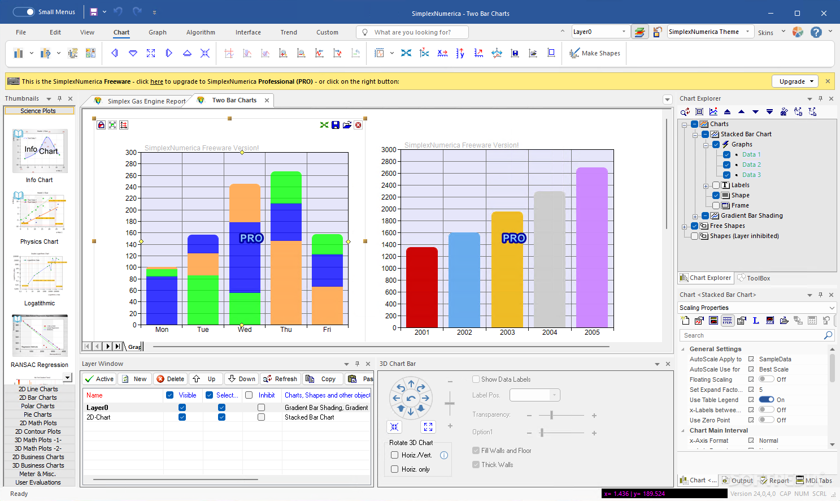Open the Upgrade button dropdown arrow

812,81
